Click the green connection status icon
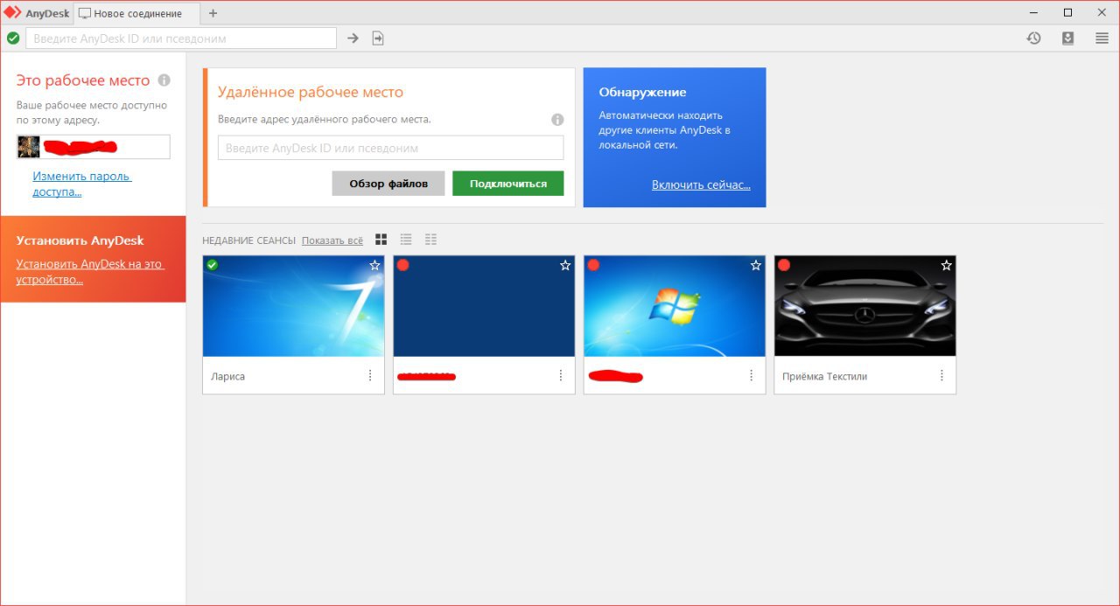This screenshot has height=606, width=1120. click(12, 38)
